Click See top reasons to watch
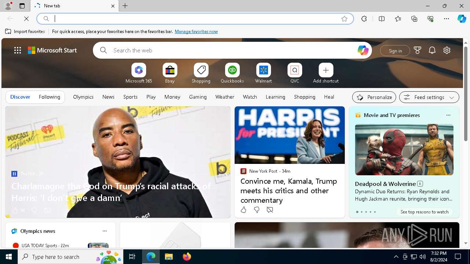Viewport: 470px width, 264px height. (424, 212)
